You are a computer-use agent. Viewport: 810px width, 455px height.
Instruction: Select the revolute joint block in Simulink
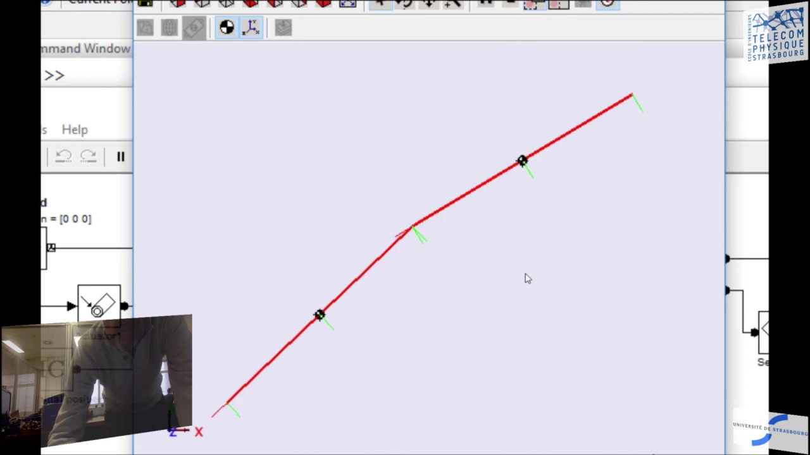(x=99, y=306)
